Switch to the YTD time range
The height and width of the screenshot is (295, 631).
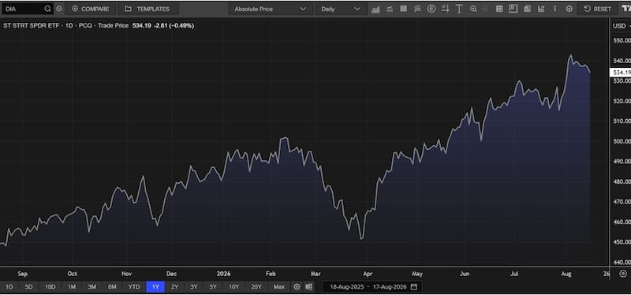133,287
